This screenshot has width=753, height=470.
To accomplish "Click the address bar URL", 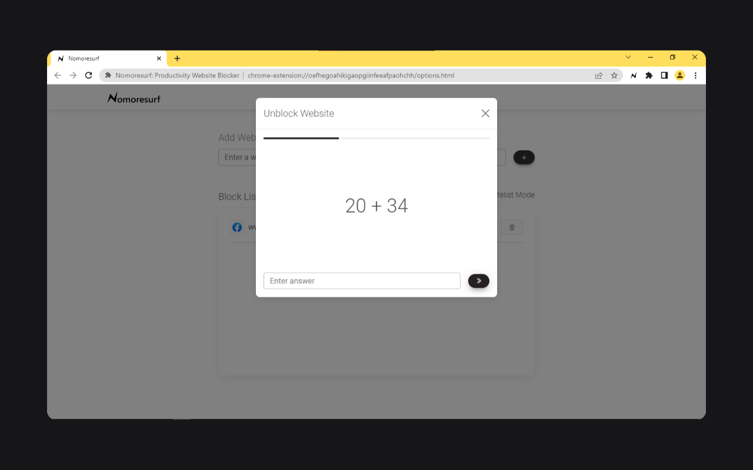I will tap(351, 75).
